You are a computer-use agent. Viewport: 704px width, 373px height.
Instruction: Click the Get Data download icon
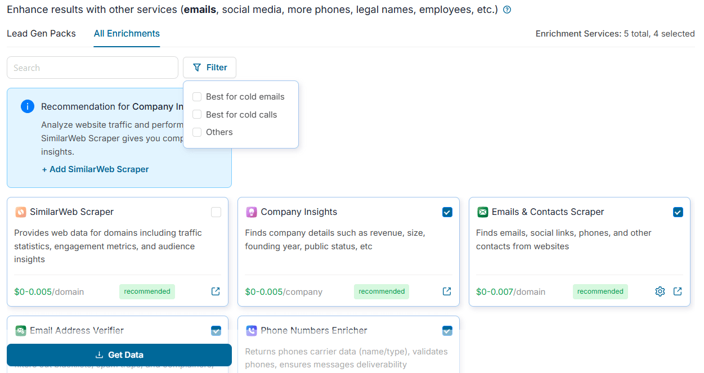point(99,355)
